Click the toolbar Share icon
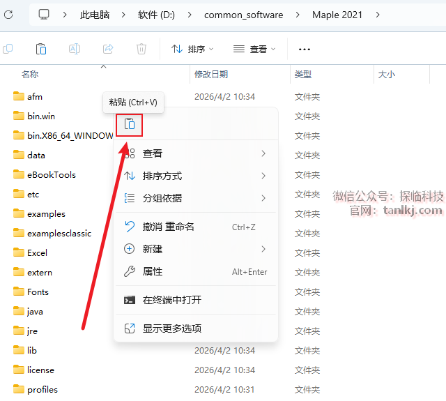446x401 pixels. (108, 49)
